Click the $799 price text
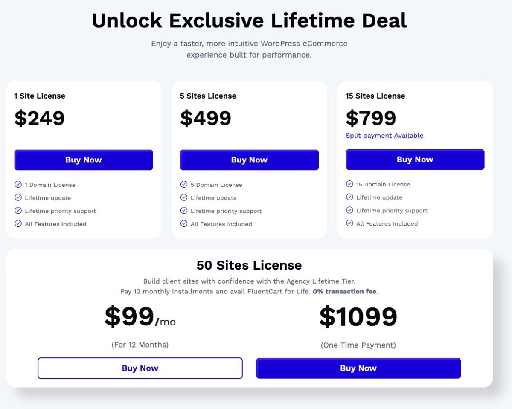The image size is (512, 409). tap(371, 118)
